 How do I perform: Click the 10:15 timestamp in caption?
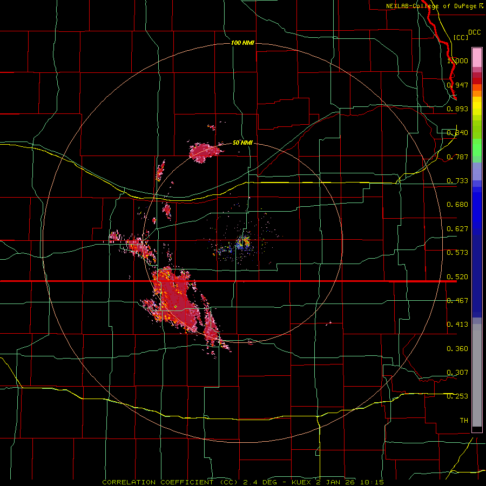(x=372, y=482)
